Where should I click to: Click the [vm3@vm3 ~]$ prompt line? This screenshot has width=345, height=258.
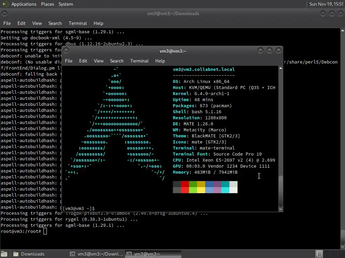pos(79,208)
